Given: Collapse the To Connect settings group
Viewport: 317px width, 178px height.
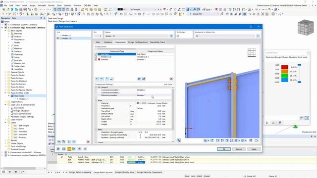Looking at the screenshot, I should [96, 88].
